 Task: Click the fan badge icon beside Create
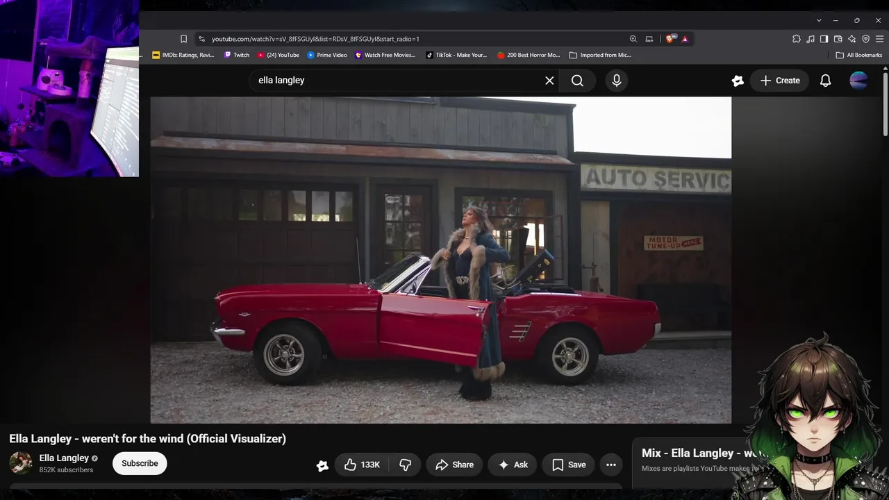[x=738, y=81]
